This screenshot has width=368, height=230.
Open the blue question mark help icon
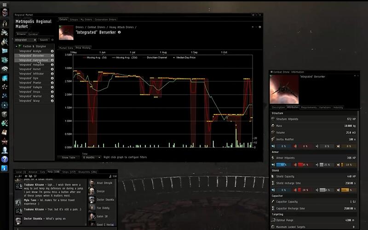pos(5,159)
